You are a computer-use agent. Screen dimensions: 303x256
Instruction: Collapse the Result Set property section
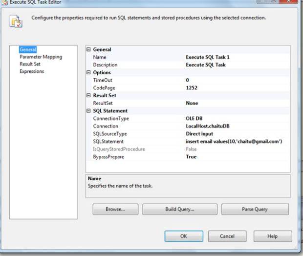click(x=89, y=95)
